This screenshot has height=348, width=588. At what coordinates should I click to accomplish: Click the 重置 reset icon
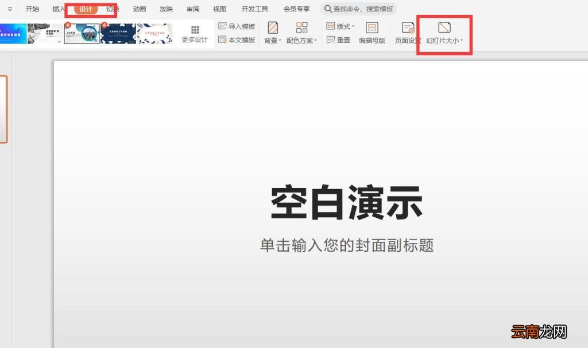coord(330,40)
